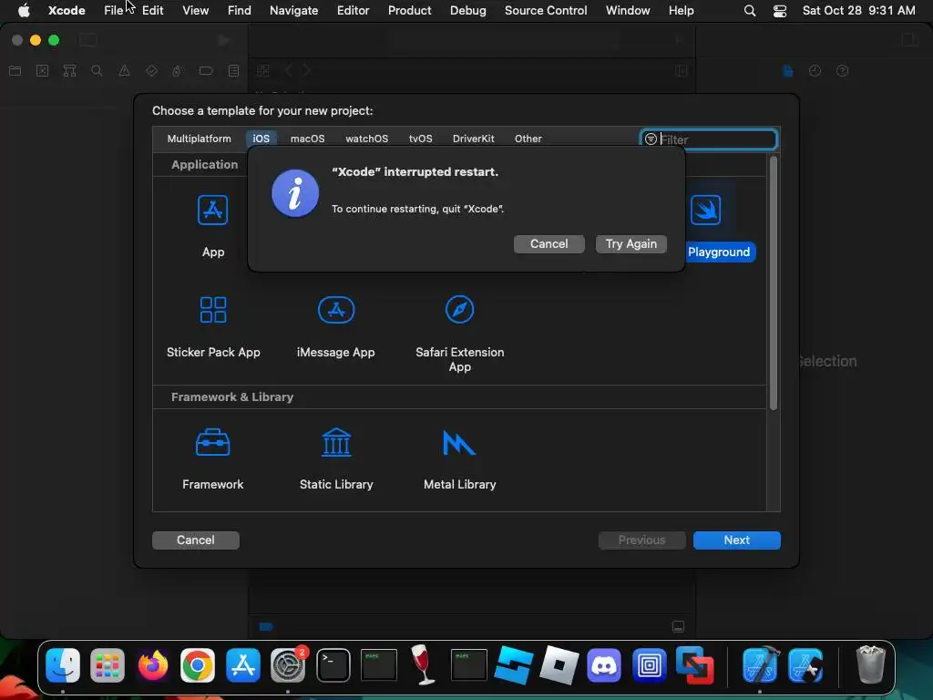The height and width of the screenshot is (700, 933).
Task: Select the Metal Library template
Action: 459,442
